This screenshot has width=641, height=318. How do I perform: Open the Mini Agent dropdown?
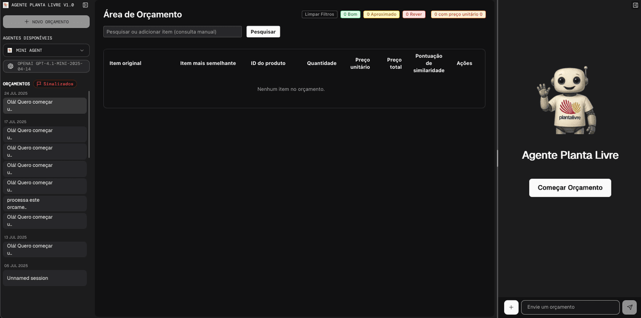point(45,49)
